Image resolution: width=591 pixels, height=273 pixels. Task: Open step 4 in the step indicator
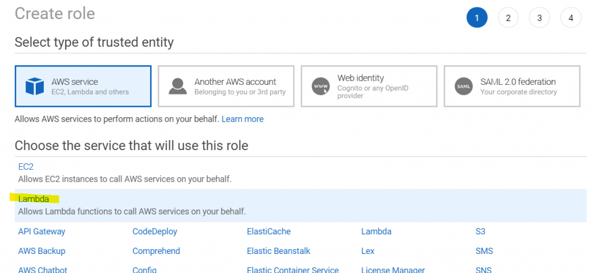point(570,18)
